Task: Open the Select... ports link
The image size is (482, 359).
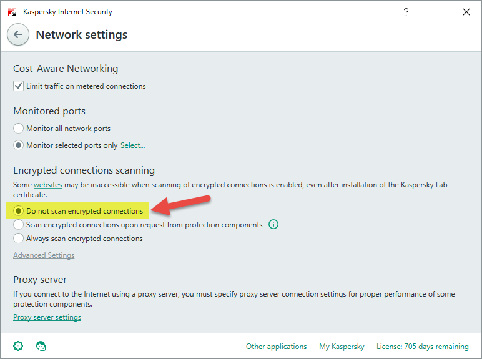Action: (132, 145)
